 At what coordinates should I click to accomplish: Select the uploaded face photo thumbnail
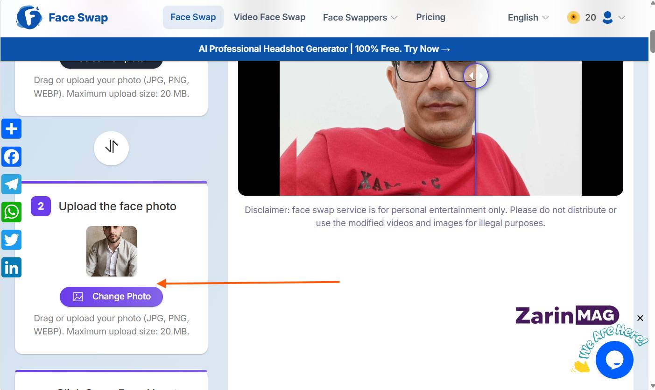pyautogui.click(x=112, y=251)
